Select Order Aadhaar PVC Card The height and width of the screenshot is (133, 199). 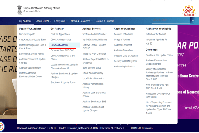tap(62, 50)
